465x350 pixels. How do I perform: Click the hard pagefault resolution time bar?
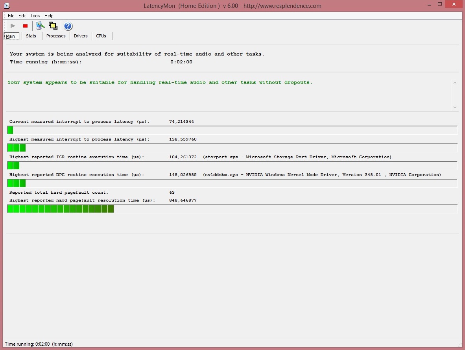[232, 209]
